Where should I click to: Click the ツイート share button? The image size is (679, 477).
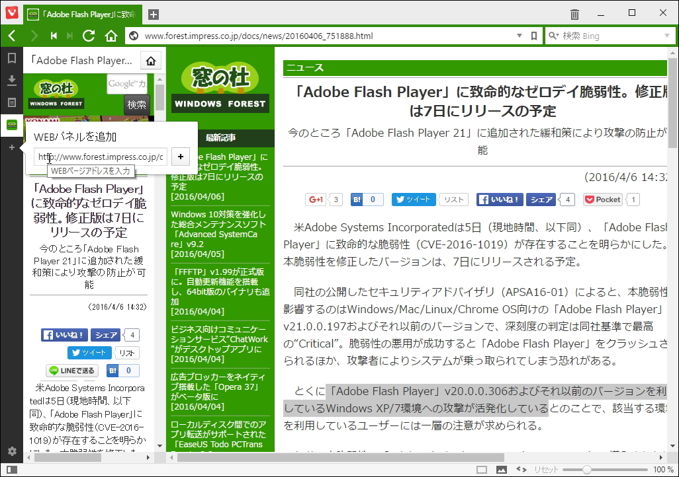click(413, 198)
